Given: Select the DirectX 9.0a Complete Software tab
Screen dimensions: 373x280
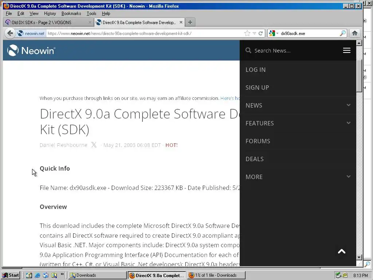Looking at the screenshot, I should click(139, 22).
